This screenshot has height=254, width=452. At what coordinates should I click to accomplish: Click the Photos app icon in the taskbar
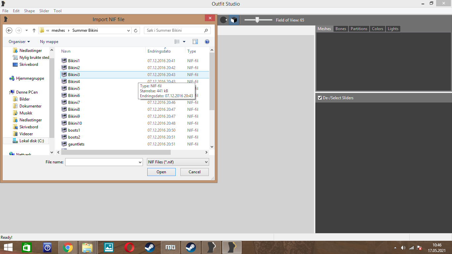tap(109, 247)
